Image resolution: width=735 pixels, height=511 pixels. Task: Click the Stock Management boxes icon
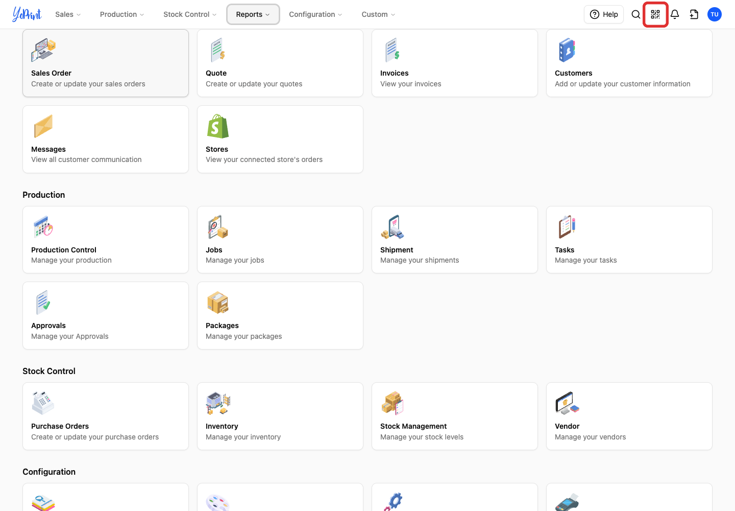pos(393,403)
